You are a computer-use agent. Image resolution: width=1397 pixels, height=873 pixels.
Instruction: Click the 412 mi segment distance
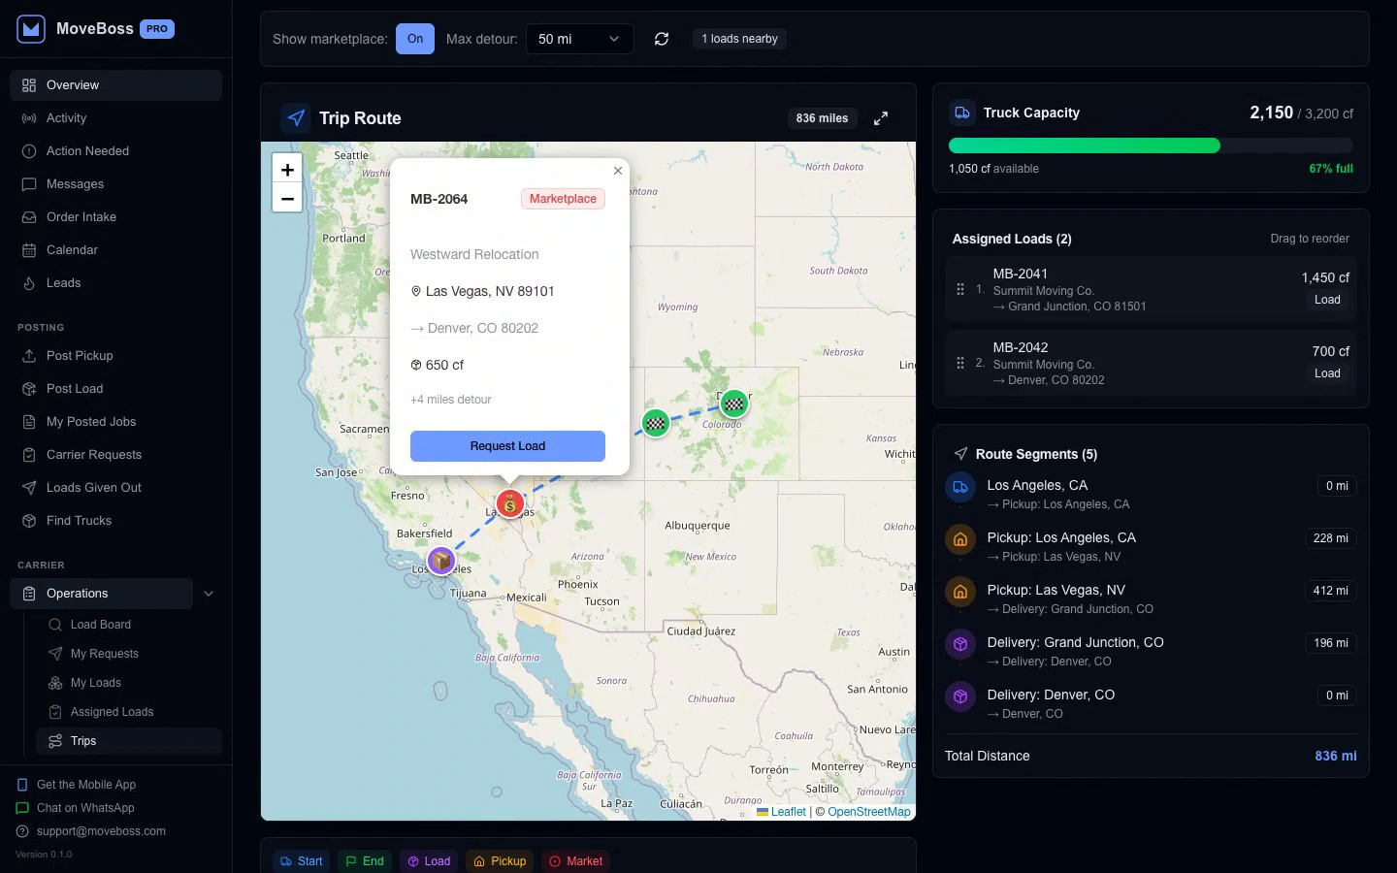point(1331,591)
